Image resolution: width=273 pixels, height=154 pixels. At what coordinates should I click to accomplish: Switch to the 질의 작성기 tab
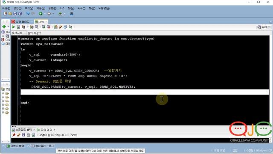(x=34, y=33)
